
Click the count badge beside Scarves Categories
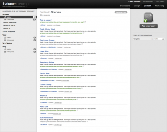34,20
